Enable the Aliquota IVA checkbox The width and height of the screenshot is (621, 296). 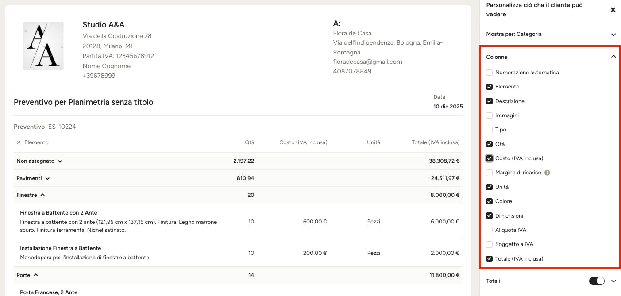point(489,230)
